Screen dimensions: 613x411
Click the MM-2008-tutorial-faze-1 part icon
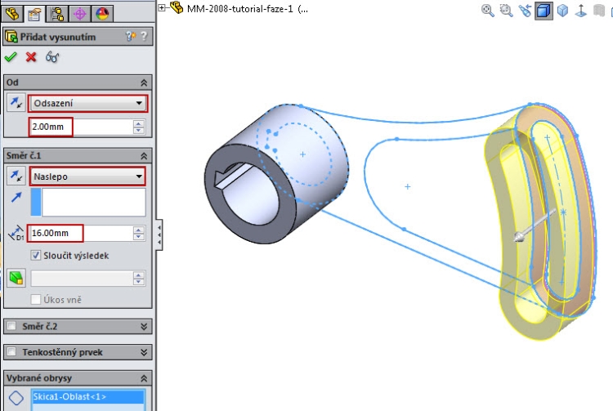click(177, 7)
